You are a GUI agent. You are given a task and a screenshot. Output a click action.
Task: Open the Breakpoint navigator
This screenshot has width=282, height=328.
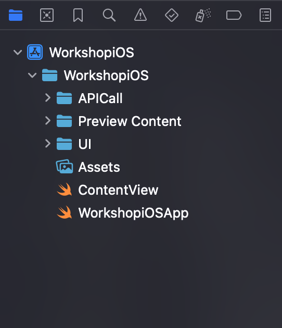tap(234, 15)
